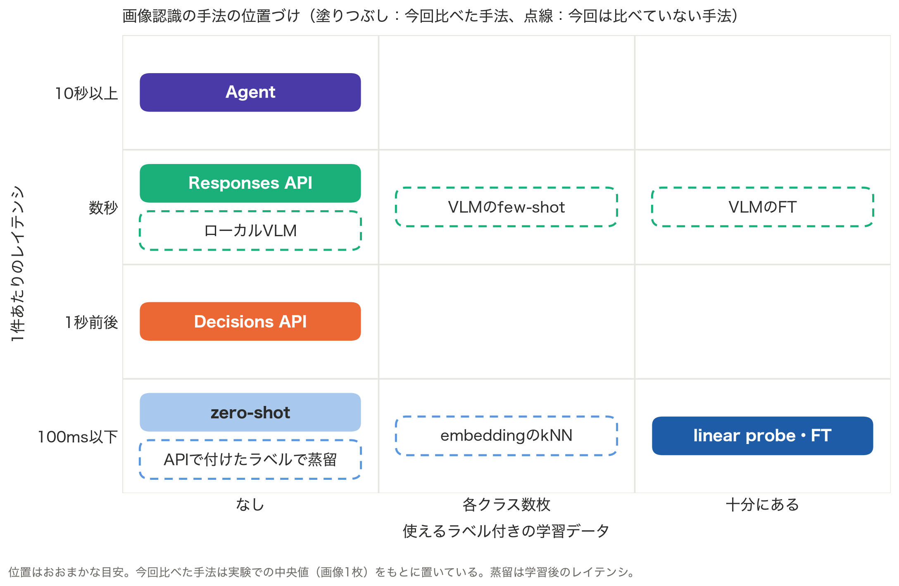Select the dashed VLMのFT box
This screenshot has height=586, width=899.
[762, 207]
